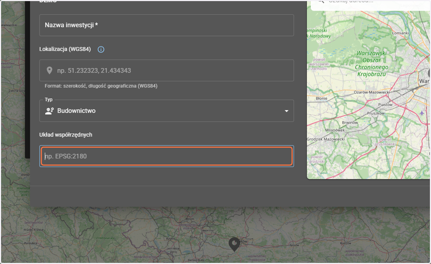Click the Warszawski Obszar Chronionego Krajobrazu label
Screen dimensions: 431x264
372,63
